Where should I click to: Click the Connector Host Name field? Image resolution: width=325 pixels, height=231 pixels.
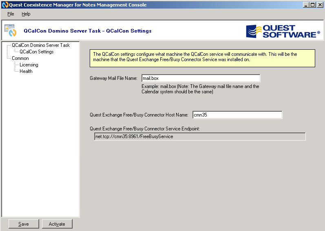(x=237, y=115)
